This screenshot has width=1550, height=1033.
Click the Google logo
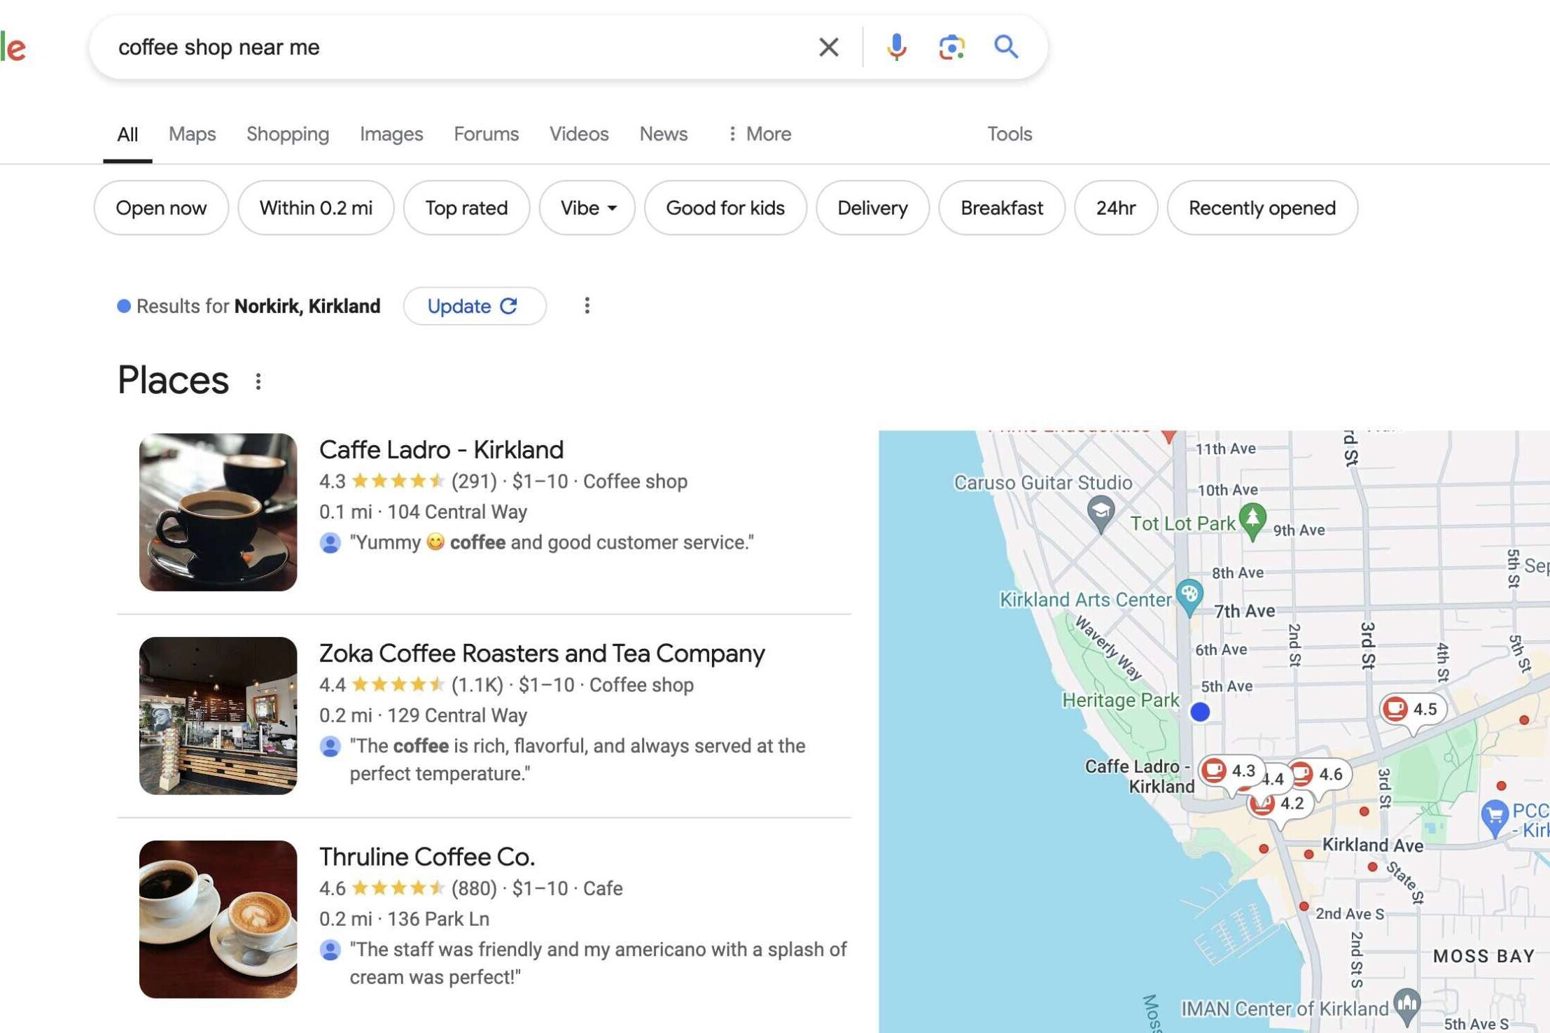coord(13,48)
